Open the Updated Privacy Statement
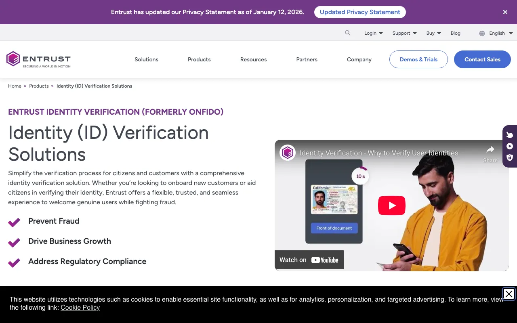Screen dimensions: 517x323 pyautogui.click(x=360, y=12)
